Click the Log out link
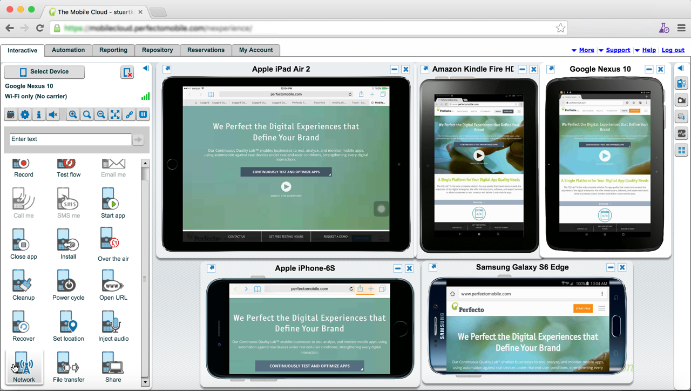 coord(673,50)
